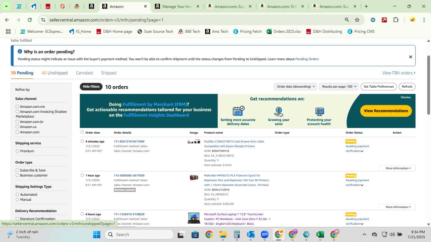Viewport: 431px width, 242px height.
Task: Open the tab search dropdown chevron
Action: [x=6, y=6]
